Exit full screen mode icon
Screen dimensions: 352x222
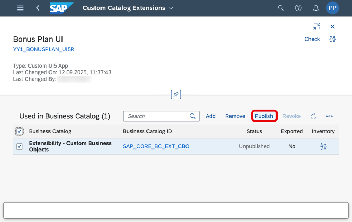click(x=317, y=26)
